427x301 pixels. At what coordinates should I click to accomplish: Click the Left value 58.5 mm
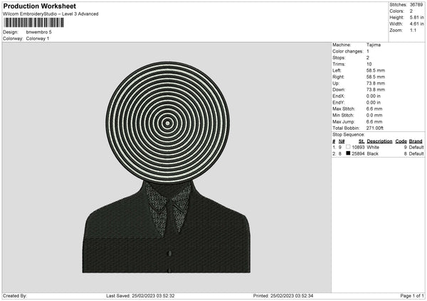point(376,70)
